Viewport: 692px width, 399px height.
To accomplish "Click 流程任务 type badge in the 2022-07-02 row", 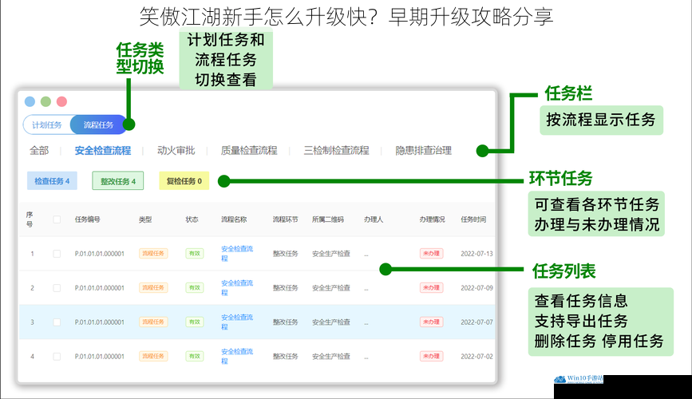I will (x=153, y=356).
